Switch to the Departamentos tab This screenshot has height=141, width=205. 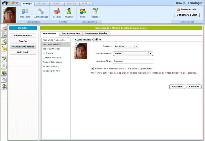tap(71, 33)
